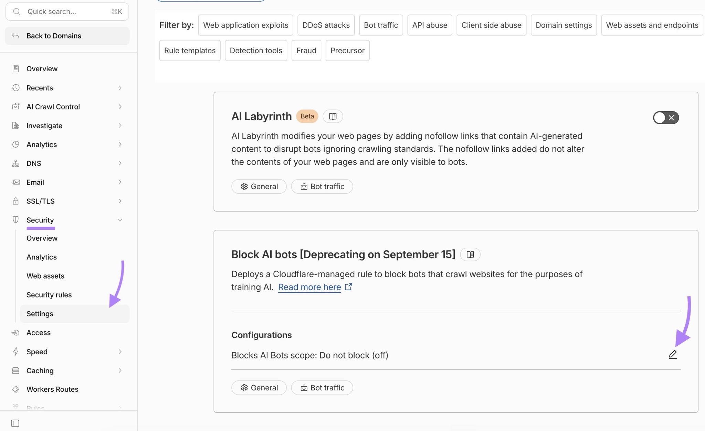The width and height of the screenshot is (705, 431).
Task: Filter by DDoS attacks
Action: 326,25
